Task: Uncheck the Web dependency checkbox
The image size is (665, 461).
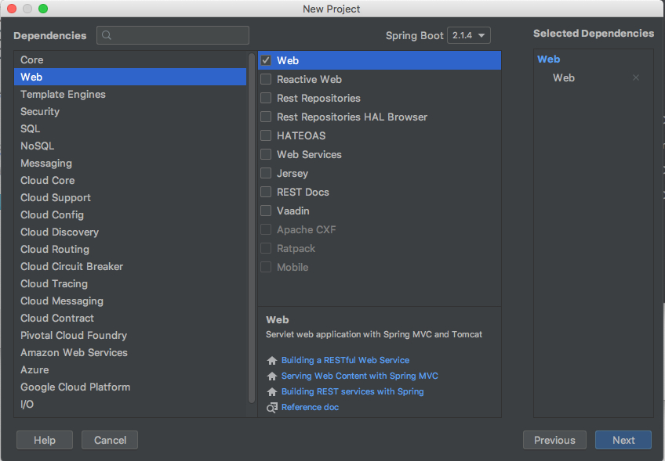Action: tap(266, 60)
